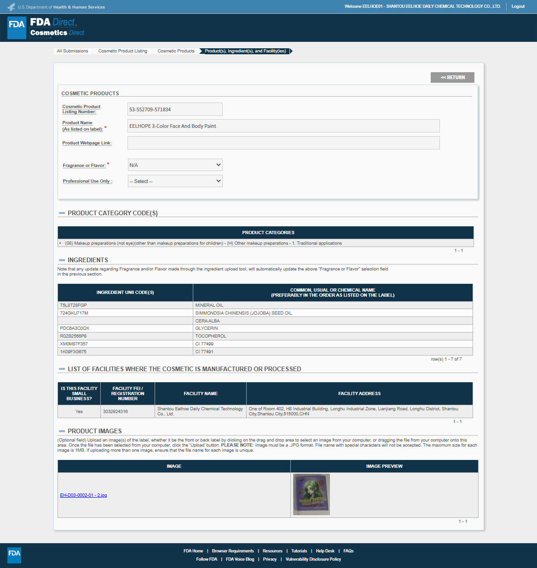Click the FDA logo in footer

[14, 555]
